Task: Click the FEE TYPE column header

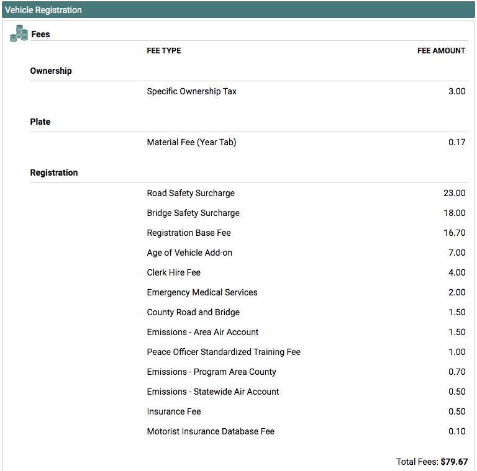Action: click(x=164, y=51)
